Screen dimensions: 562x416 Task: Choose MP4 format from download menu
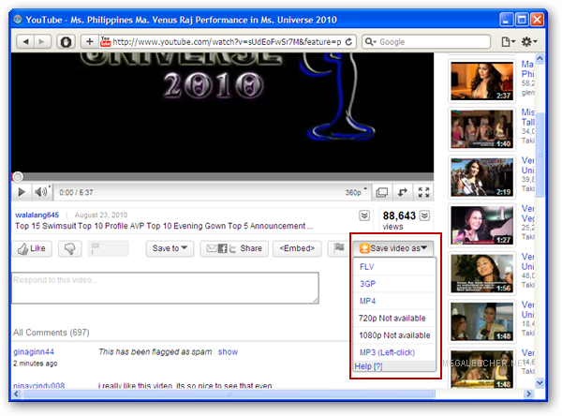coord(394,301)
